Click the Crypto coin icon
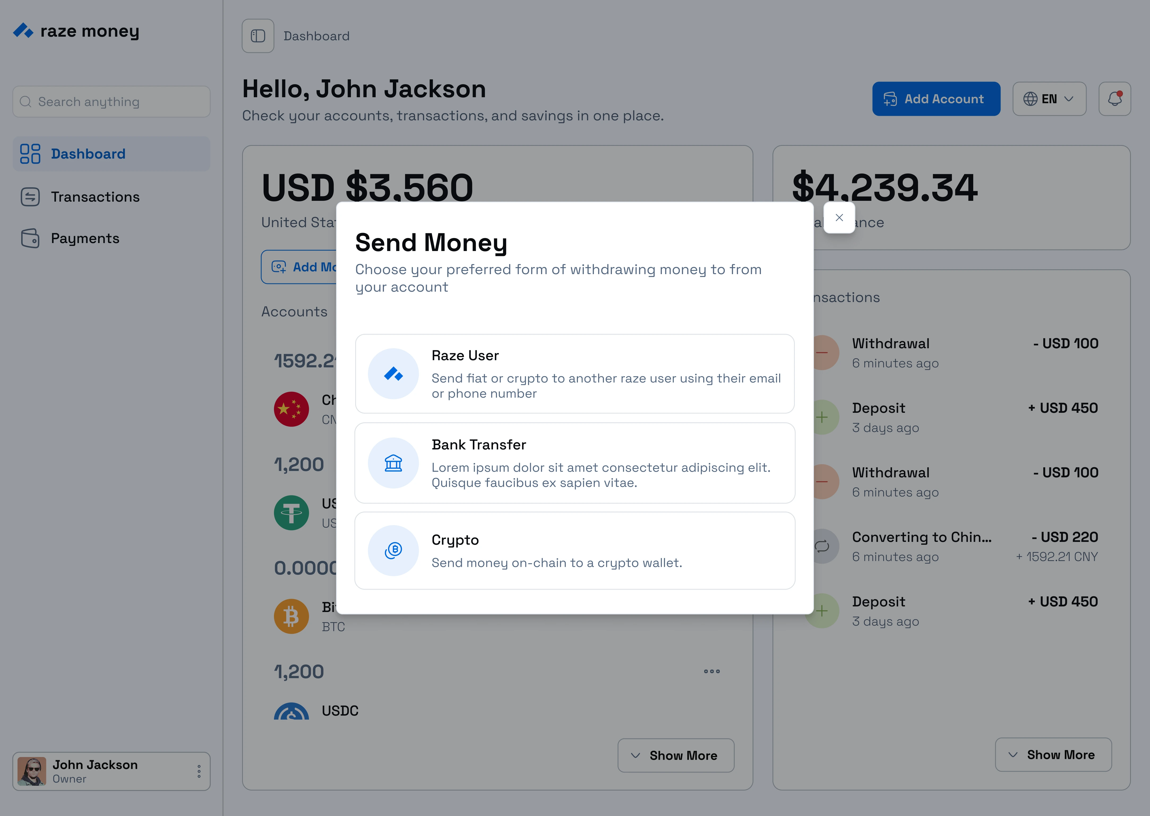 pos(393,550)
